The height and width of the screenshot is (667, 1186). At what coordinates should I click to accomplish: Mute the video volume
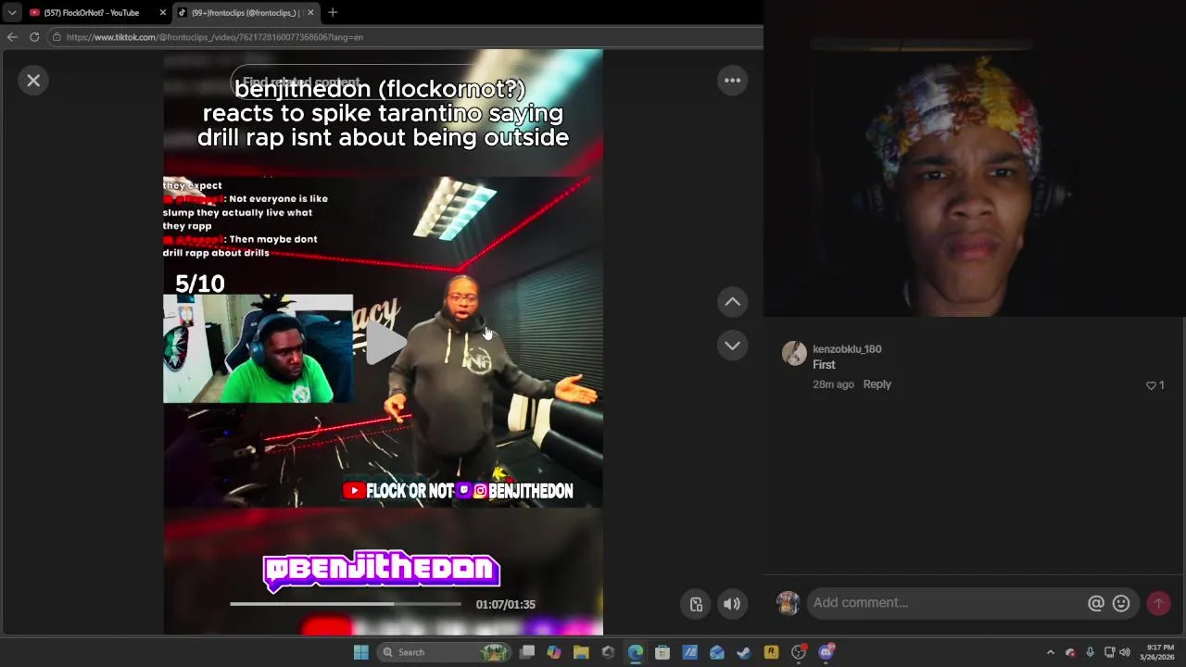click(x=732, y=605)
